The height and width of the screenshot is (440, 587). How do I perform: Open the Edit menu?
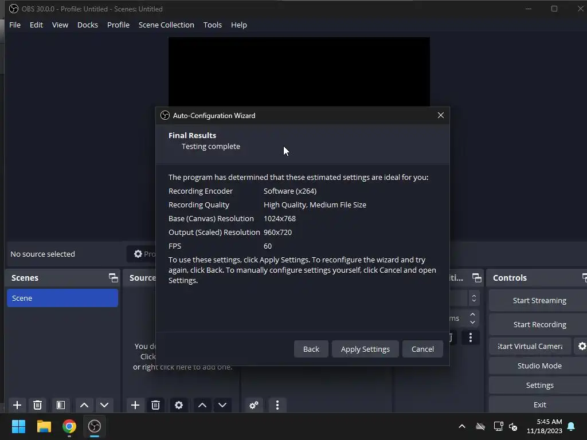36,25
